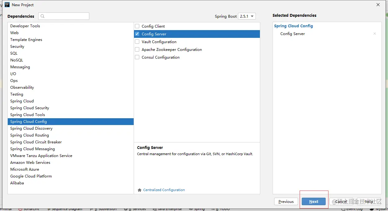Screen dimensions: 388x211
Task: Select the SQL category
Action: 71,53
